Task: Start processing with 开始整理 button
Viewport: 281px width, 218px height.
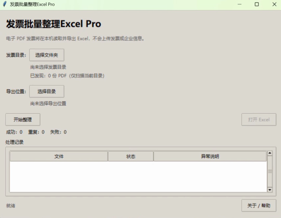Action: 23,119
